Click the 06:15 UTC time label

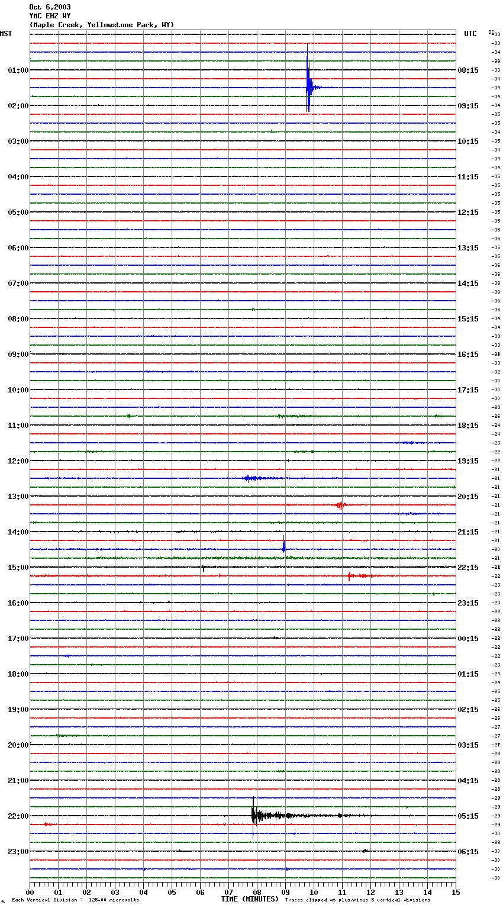[x=468, y=852]
